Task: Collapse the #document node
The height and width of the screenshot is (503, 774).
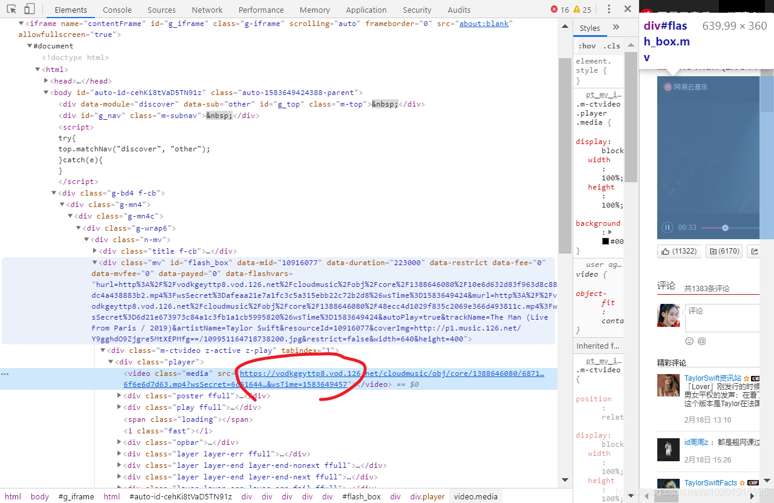Action: click(x=30, y=46)
